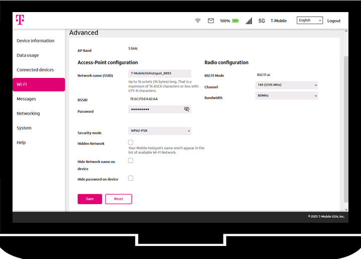The width and height of the screenshot is (361, 259).
Task: Open Device information in sidebar
Action: (x=35, y=41)
